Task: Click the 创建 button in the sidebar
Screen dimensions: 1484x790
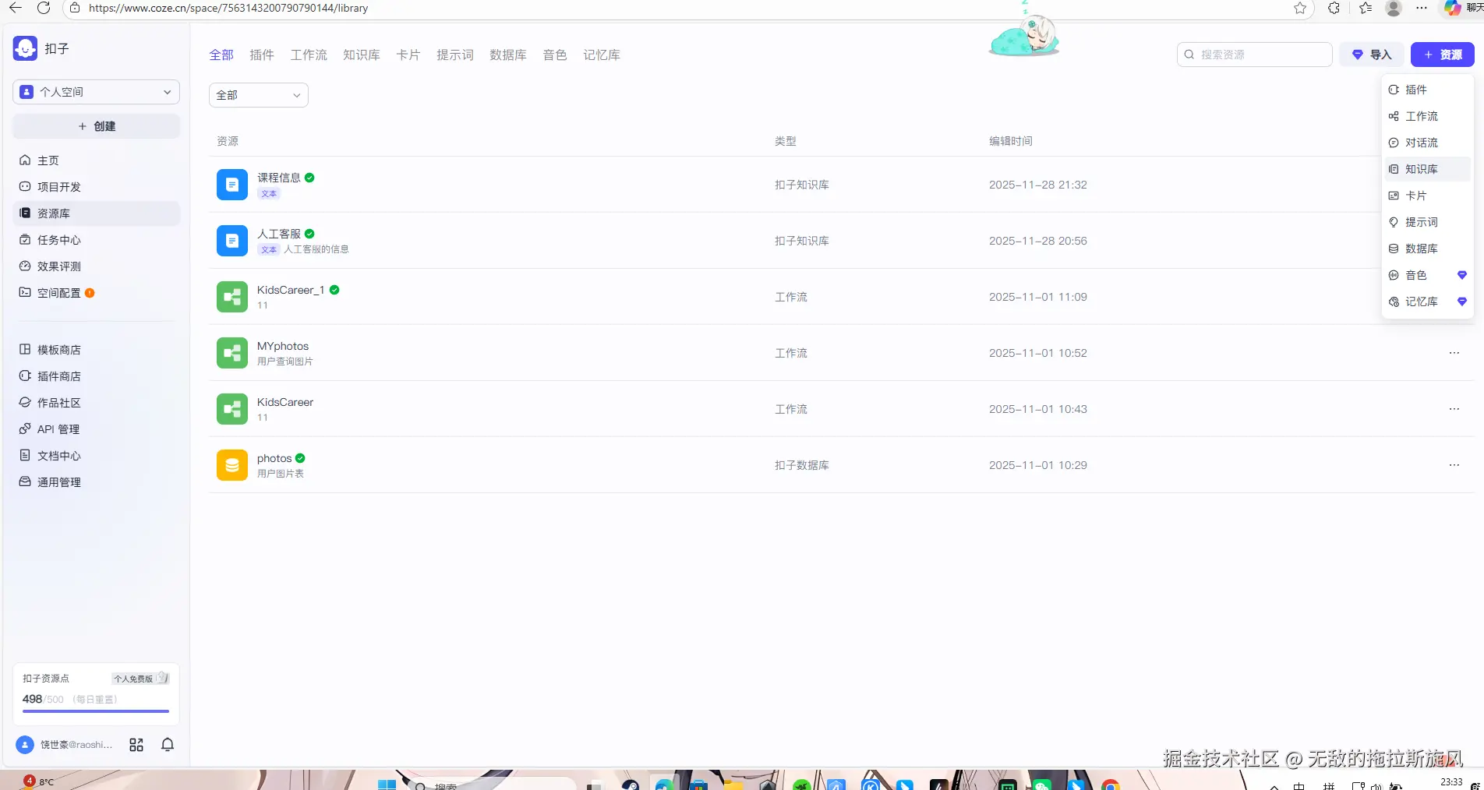Action: pyautogui.click(x=96, y=126)
